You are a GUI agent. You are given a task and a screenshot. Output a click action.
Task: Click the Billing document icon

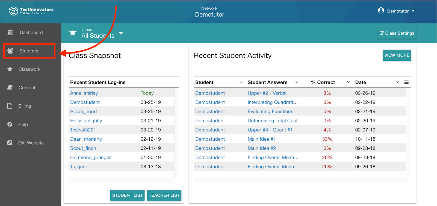coord(10,106)
